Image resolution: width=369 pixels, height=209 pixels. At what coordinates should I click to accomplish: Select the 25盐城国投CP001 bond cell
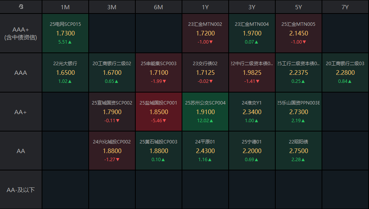(158, 112)
